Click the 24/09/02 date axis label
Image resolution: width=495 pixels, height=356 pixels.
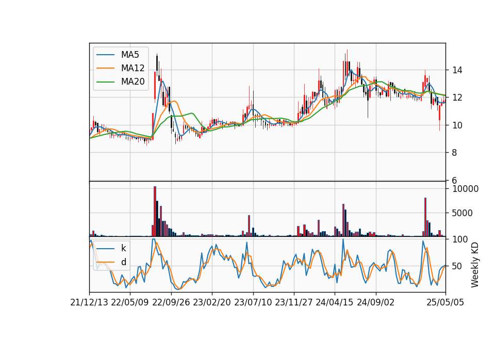click(376, 303)
